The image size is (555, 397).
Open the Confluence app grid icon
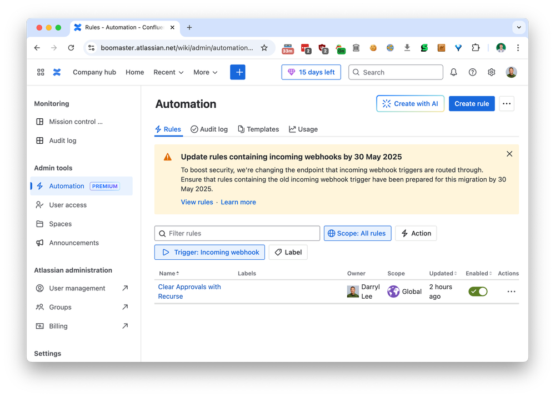[40, 72]
